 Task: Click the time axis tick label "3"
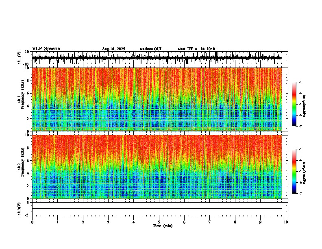(108, 222)
